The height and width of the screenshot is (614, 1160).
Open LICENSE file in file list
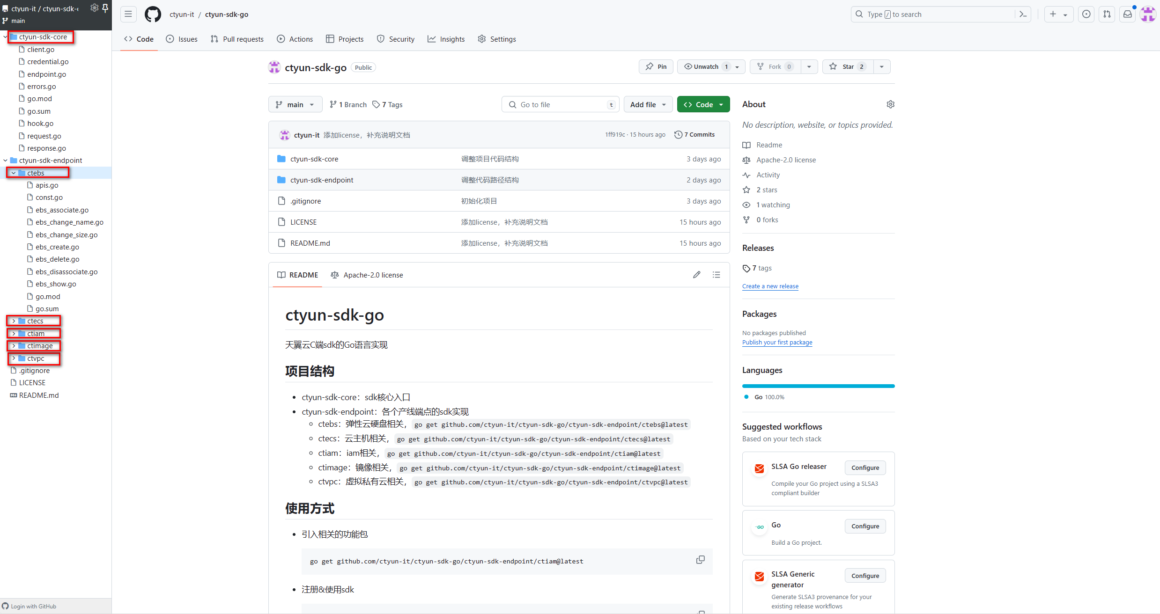(303, 222)
